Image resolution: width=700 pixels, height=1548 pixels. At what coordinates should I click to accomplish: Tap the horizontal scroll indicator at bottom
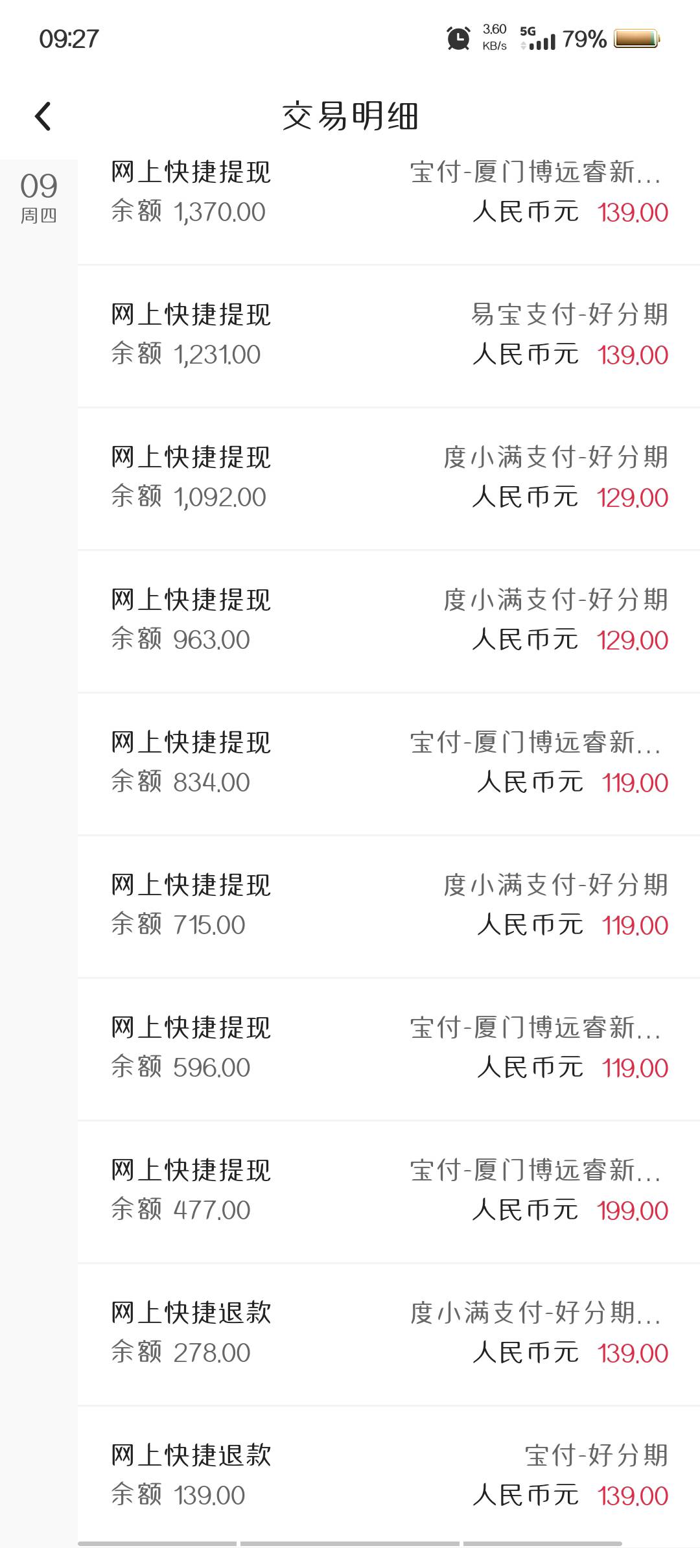(x=350, y=1543)
